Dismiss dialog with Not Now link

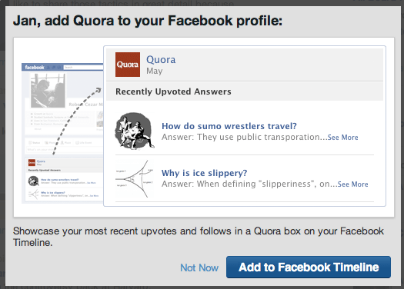[x=199, y=268]
